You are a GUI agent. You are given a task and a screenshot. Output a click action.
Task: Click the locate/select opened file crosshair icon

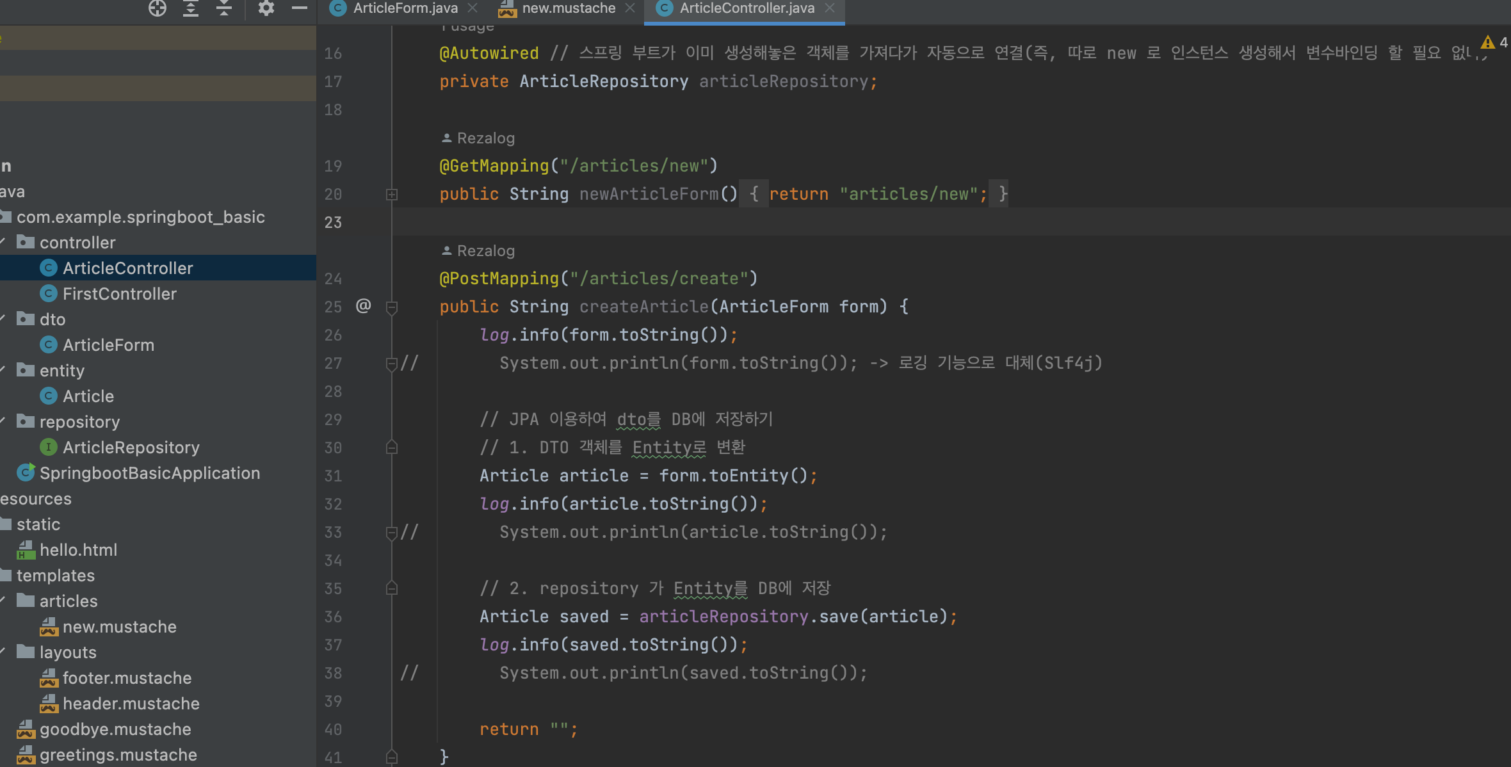click(x=157, y=8)
